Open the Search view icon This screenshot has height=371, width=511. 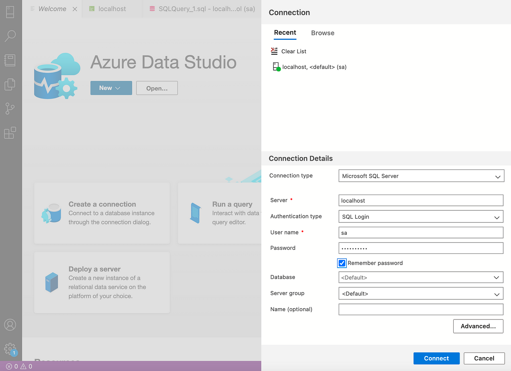(x=10, y=36)
